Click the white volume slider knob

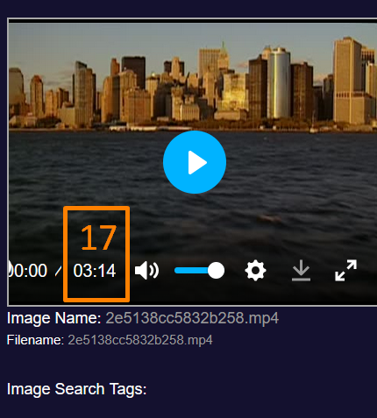(x=216, y=271)
